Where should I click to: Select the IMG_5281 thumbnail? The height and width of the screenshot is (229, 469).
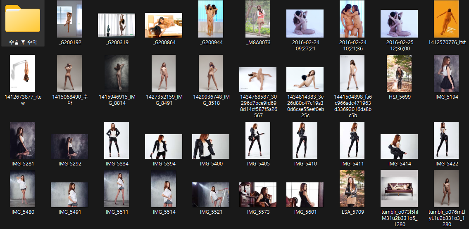click(x=22, y=140)
